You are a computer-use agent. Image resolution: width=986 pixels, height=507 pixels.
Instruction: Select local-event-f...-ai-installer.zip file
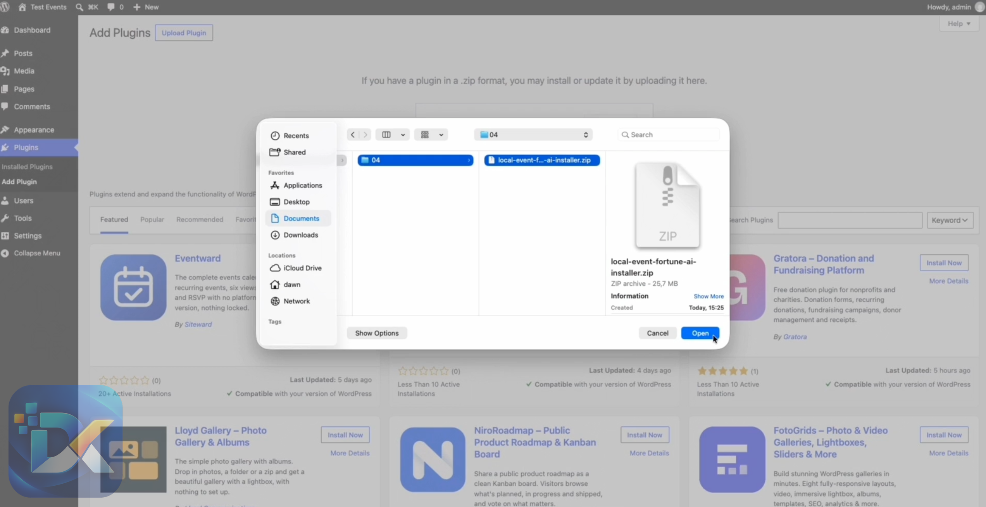[542, 160]
